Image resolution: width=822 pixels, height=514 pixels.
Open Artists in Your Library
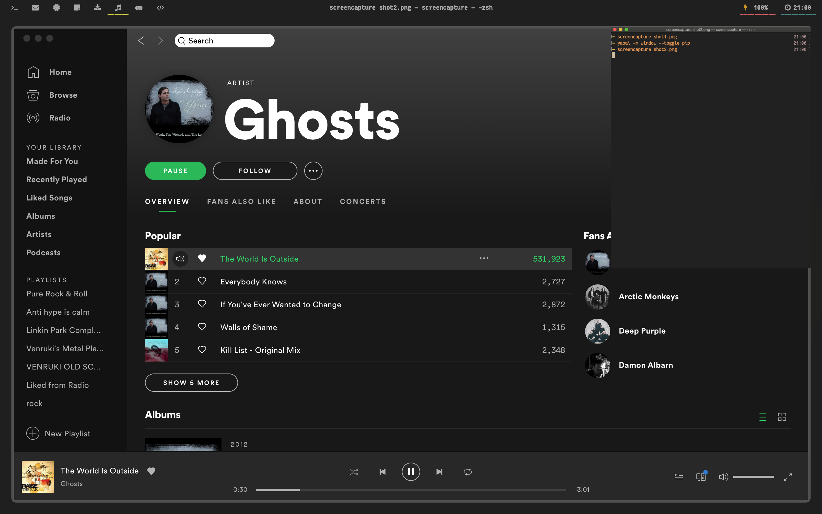pos(39,234)
